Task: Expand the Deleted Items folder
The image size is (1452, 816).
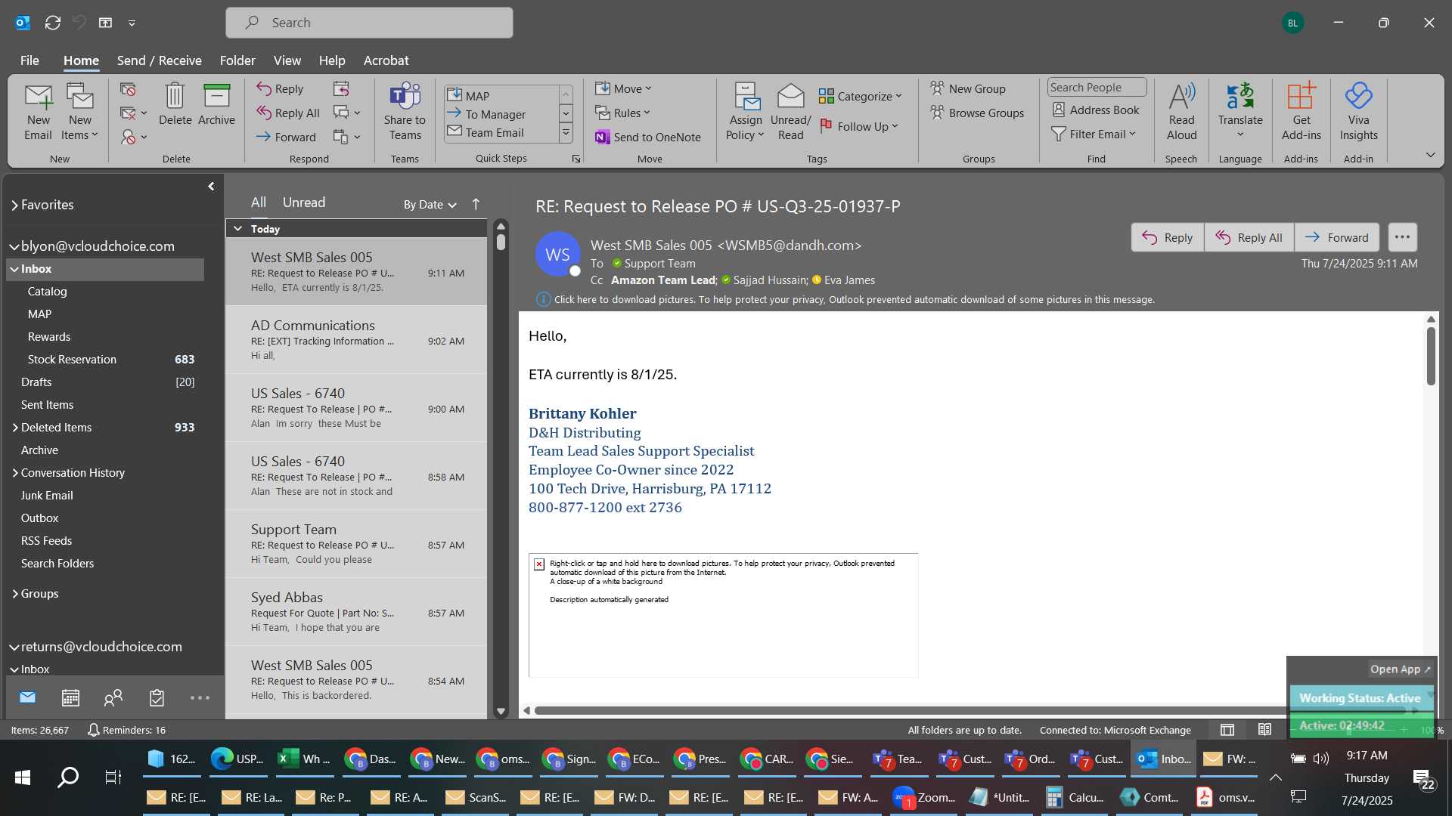Action: point(14,428)
